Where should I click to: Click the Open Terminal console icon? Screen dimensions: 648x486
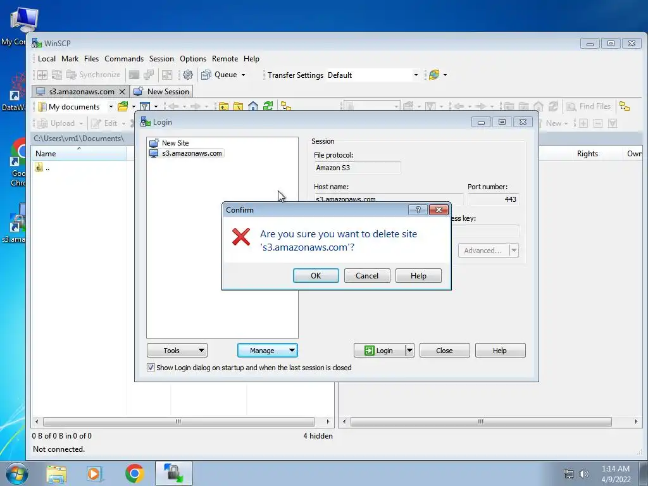[x=134, y=75]
